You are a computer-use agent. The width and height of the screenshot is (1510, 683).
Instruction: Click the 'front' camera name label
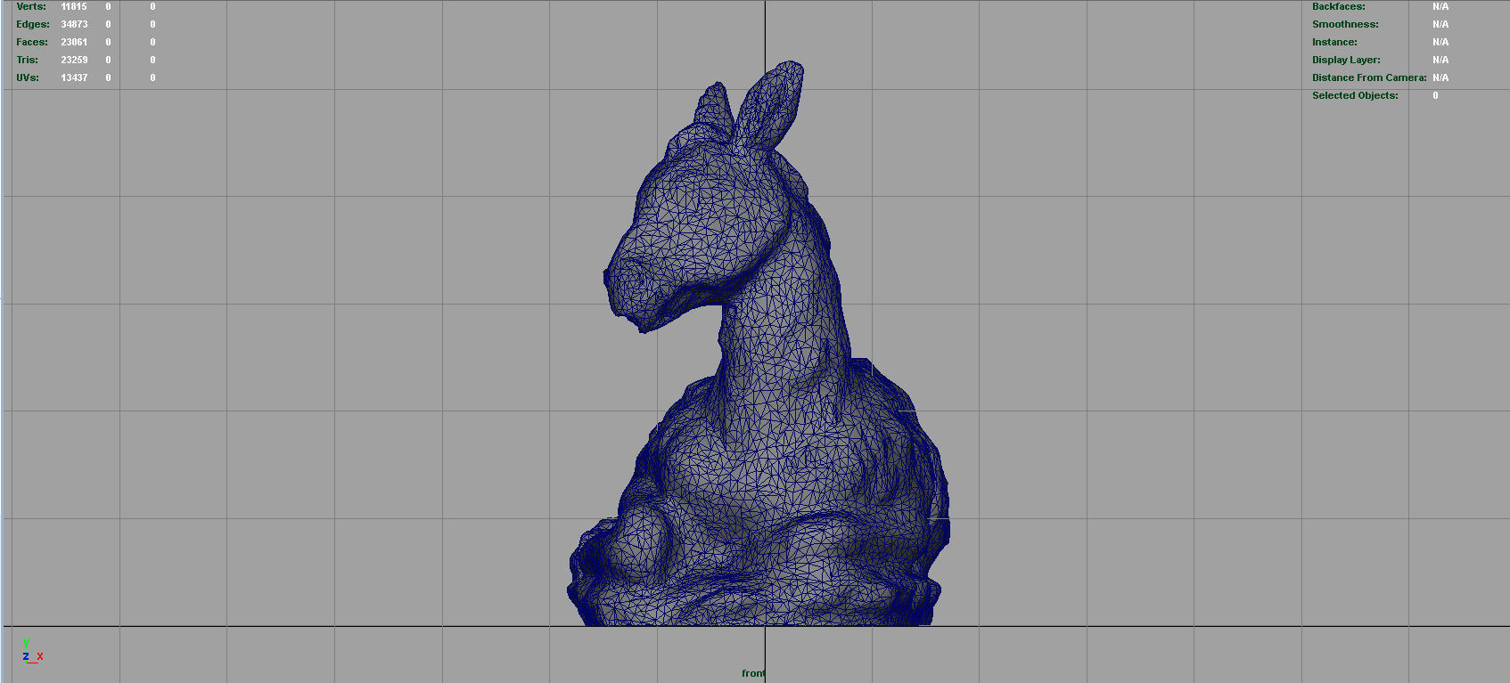pyautogui.click(x=753, y=673)
